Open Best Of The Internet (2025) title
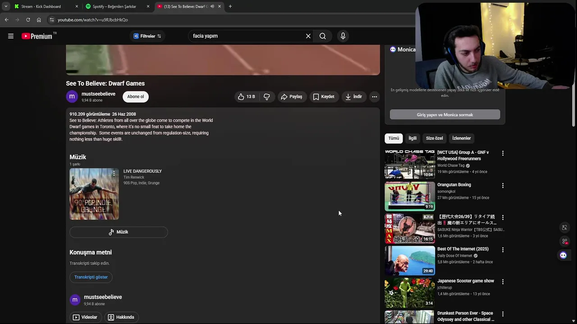 tap(463, 249)
